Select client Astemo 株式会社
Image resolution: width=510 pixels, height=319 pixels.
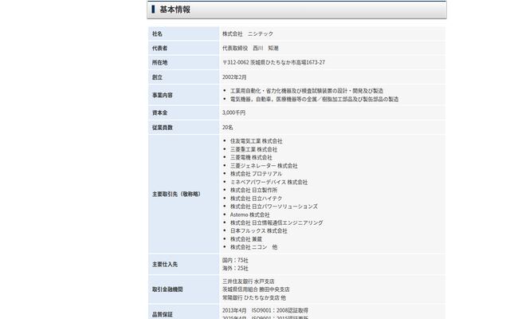pos(249,215)
